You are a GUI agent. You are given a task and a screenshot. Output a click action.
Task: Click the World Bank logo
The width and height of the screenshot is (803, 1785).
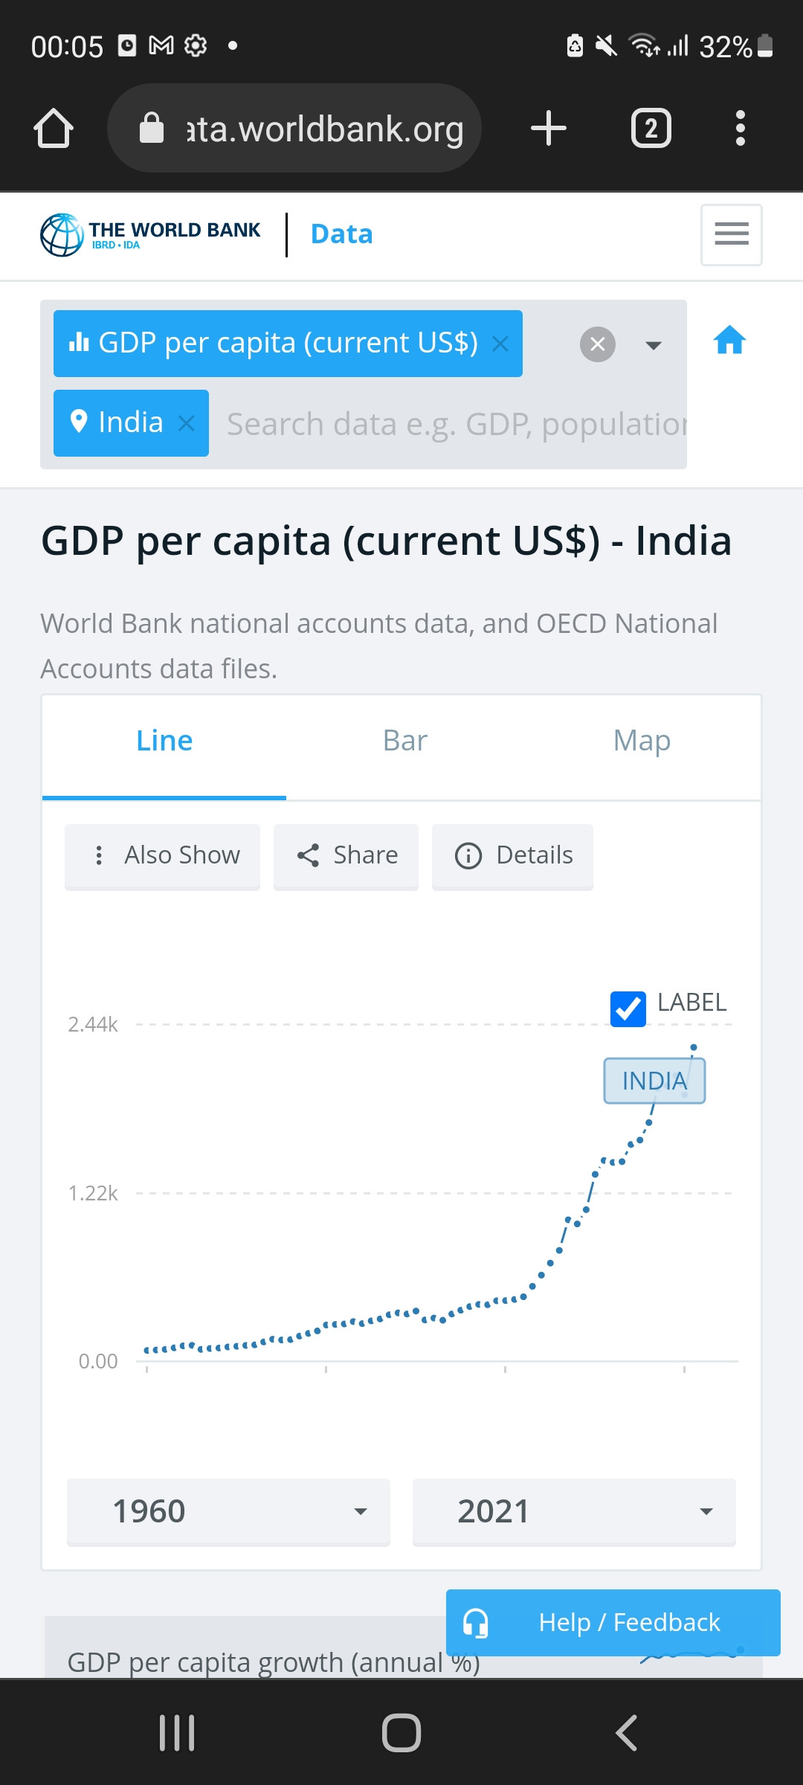[x=150, y=234]
